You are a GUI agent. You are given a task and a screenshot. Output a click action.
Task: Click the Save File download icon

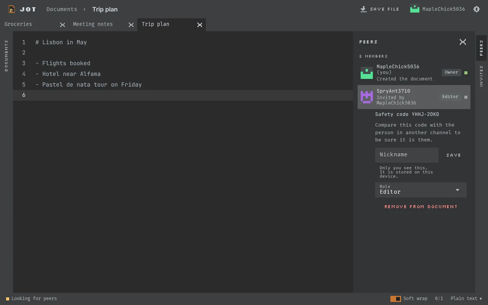point(363,9)
